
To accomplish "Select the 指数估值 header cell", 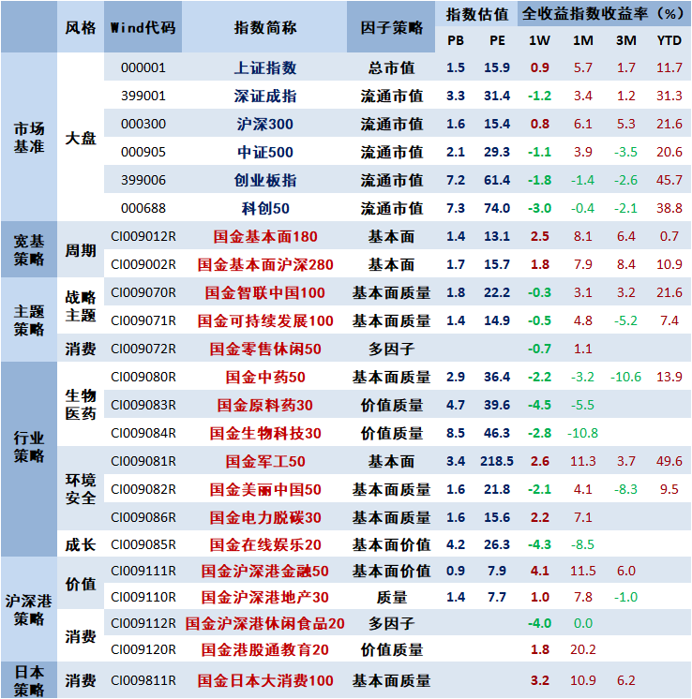I will (x=477, y=14).
